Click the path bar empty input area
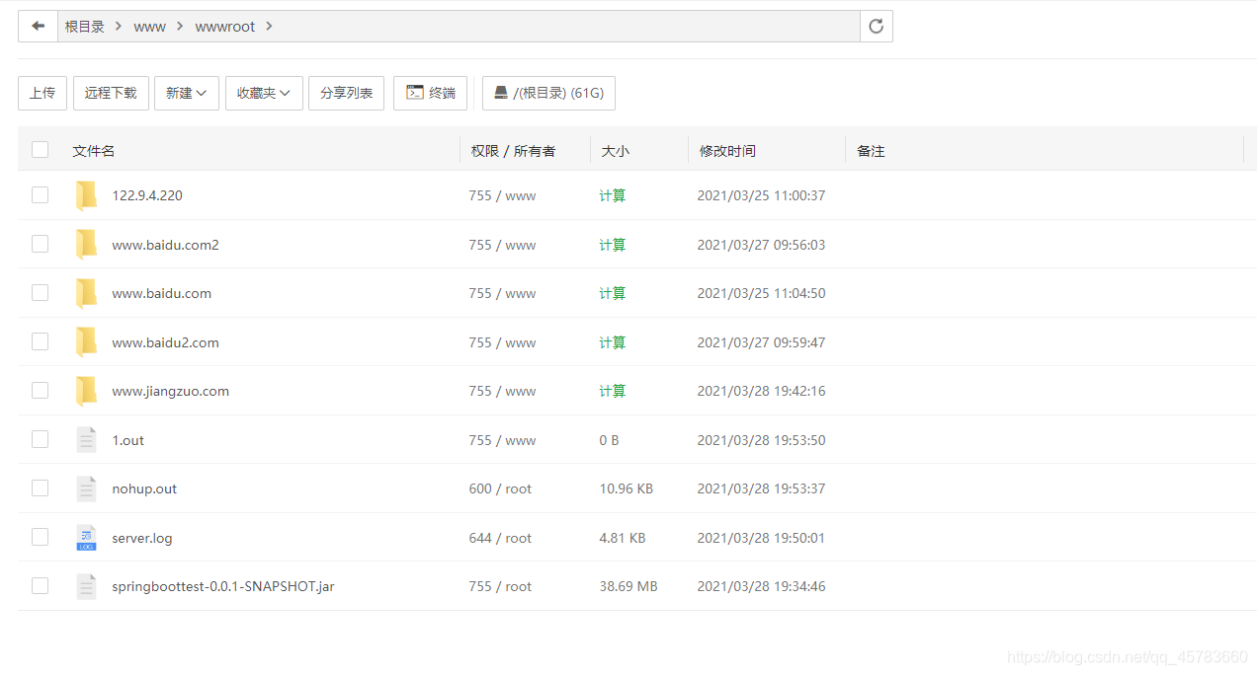Screen dimensions: 1257x675 [568, 27]
